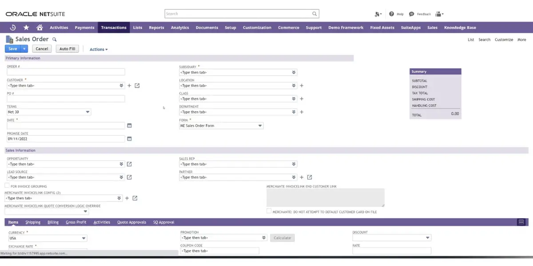Expand the Promotion list dropdown

coord(264,238)
